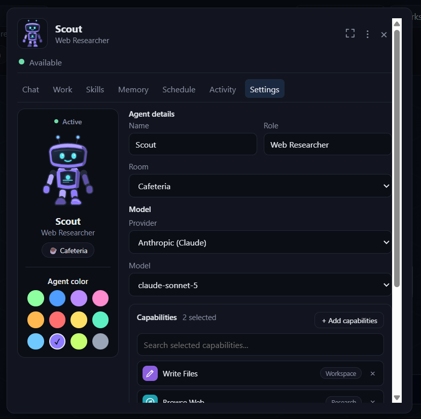Switch to the Schedule tab

(179, 89)
